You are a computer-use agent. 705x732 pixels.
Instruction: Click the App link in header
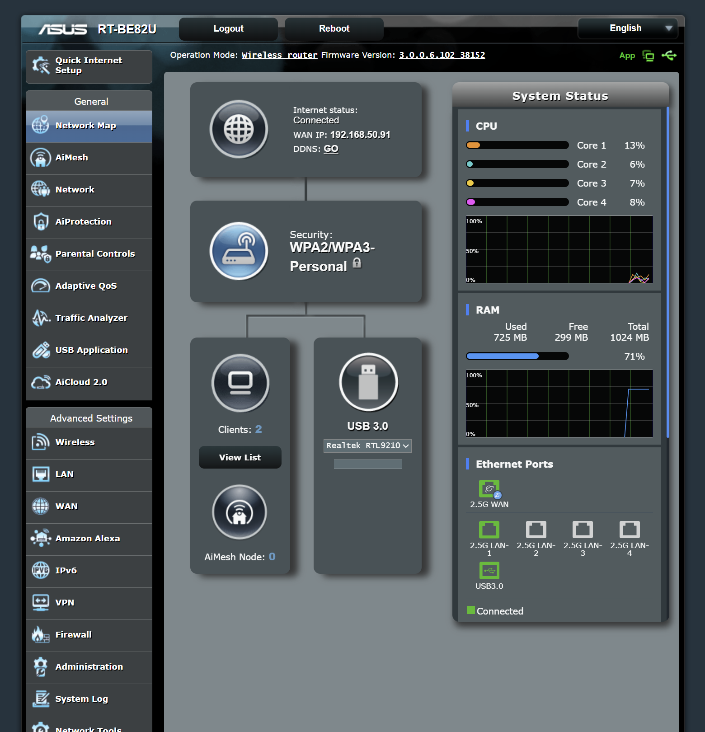click(627, 56)
